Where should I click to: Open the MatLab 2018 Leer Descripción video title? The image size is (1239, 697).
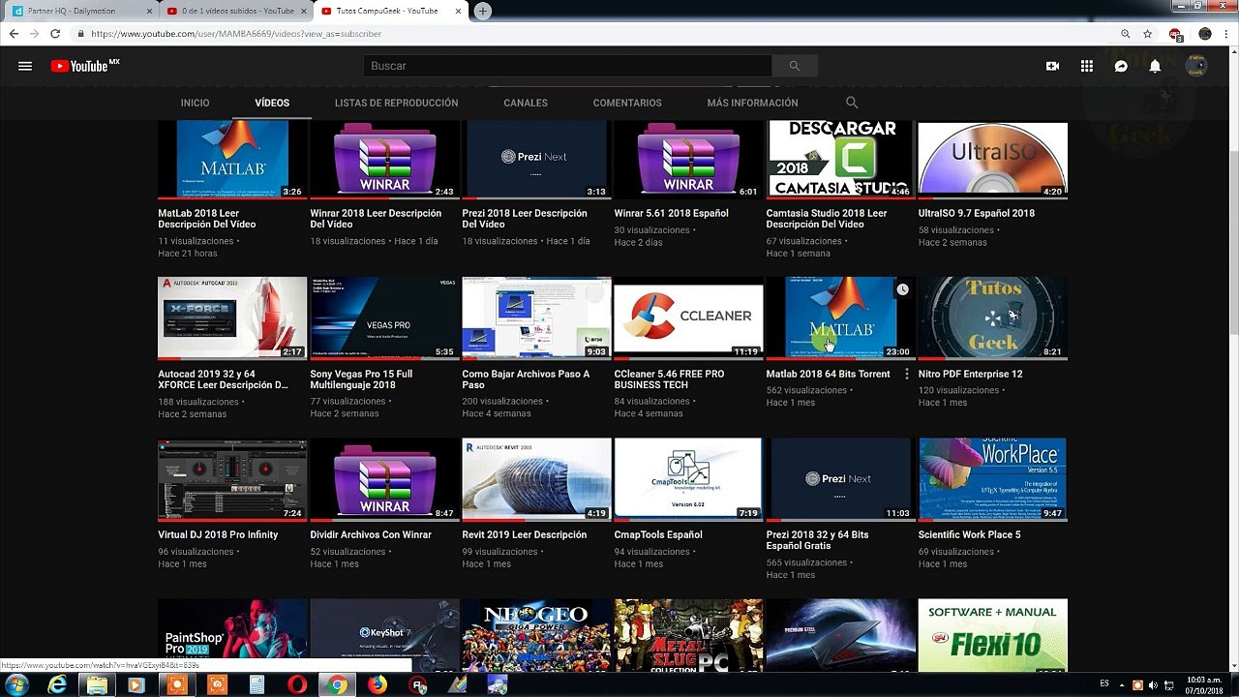pyautogui.click(x=207, y=219)
